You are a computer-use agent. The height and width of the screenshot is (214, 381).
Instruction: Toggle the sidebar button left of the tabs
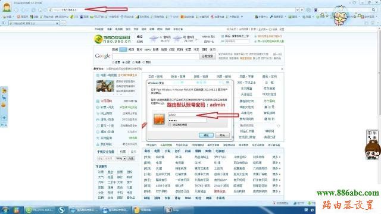(4, 23)
